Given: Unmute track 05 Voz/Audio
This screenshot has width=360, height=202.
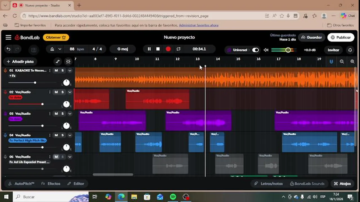Looking at the screenshot, I should [56, 157].
